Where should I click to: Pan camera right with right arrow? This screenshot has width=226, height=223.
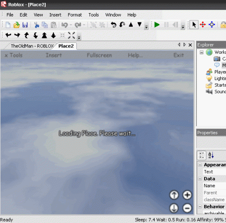pos(17,35)
